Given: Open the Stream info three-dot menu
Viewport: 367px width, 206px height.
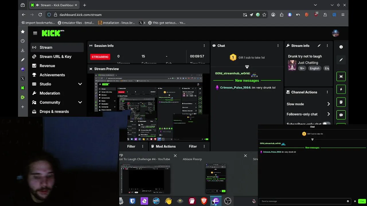Looking at the screenshot, I should (327, 46).
